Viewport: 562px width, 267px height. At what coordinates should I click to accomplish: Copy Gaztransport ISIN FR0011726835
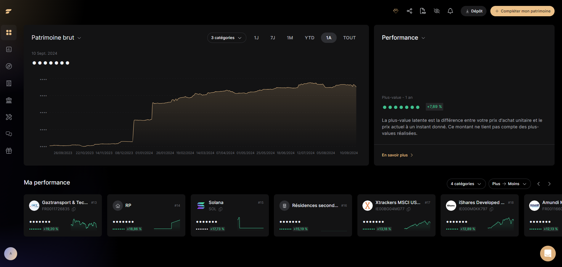(74, 209)
